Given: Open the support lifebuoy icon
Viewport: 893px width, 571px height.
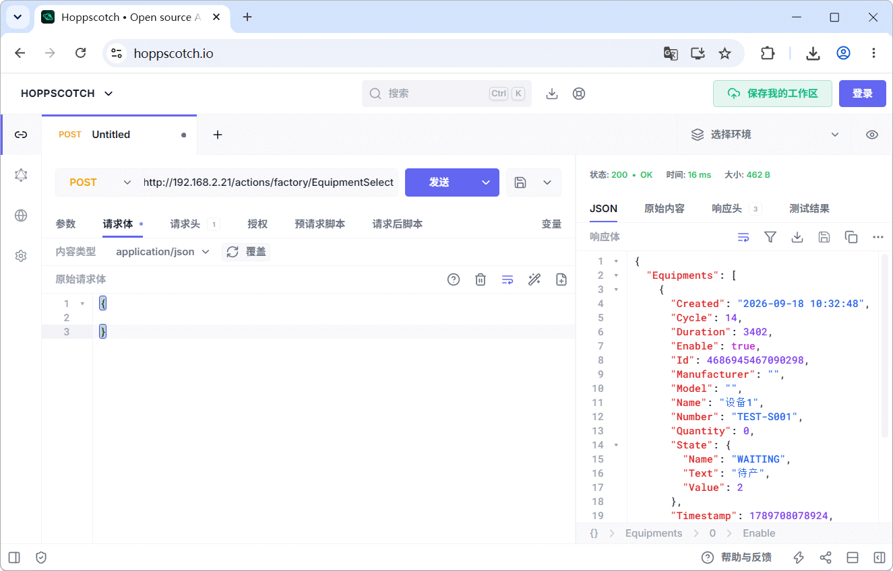Looking at the screenshot, I should point(579,94).
